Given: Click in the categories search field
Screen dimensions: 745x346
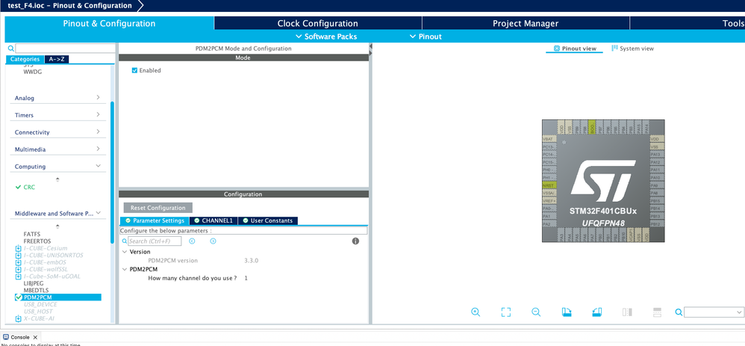Looking at the screenshot, I should 66,49.
